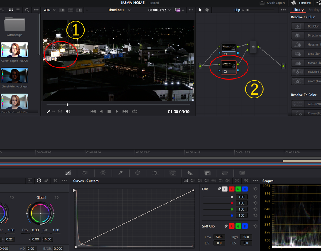
Task: Select Custom curves mode icon
Action: point(186,181)
